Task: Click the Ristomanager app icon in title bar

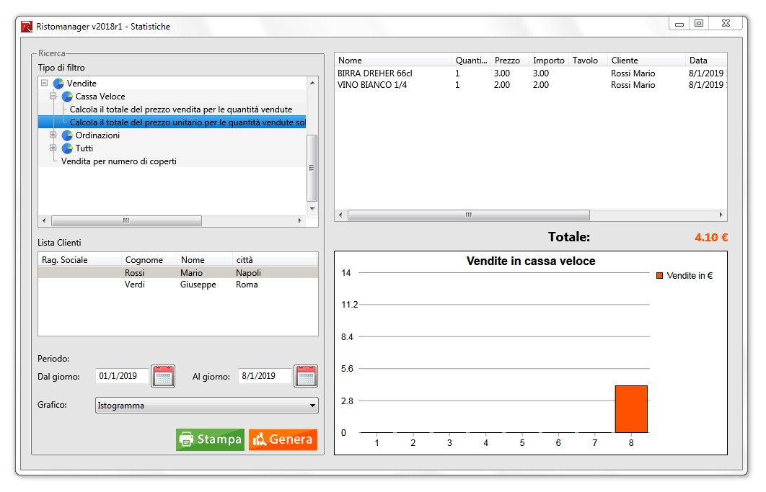Action: pyautogui.click(x=27, y=27)
